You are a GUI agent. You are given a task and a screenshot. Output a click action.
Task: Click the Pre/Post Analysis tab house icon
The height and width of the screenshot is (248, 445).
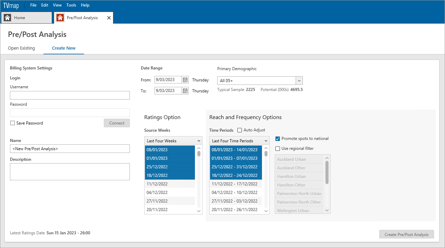(60, 18)
